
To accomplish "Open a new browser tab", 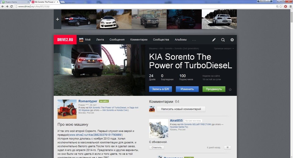I will coord(63,2).
